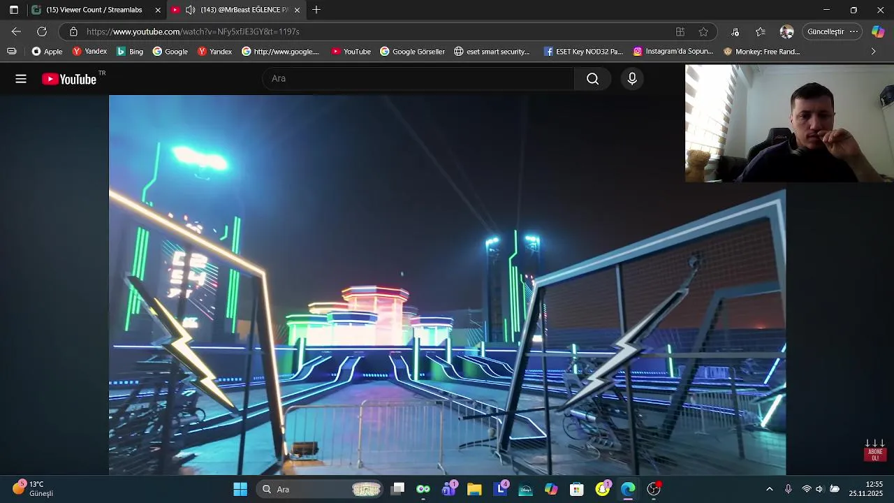This screenshot has width=894, height=503.
Task: Click the webcam overlay thumbnail
Action: pos(789,124)
